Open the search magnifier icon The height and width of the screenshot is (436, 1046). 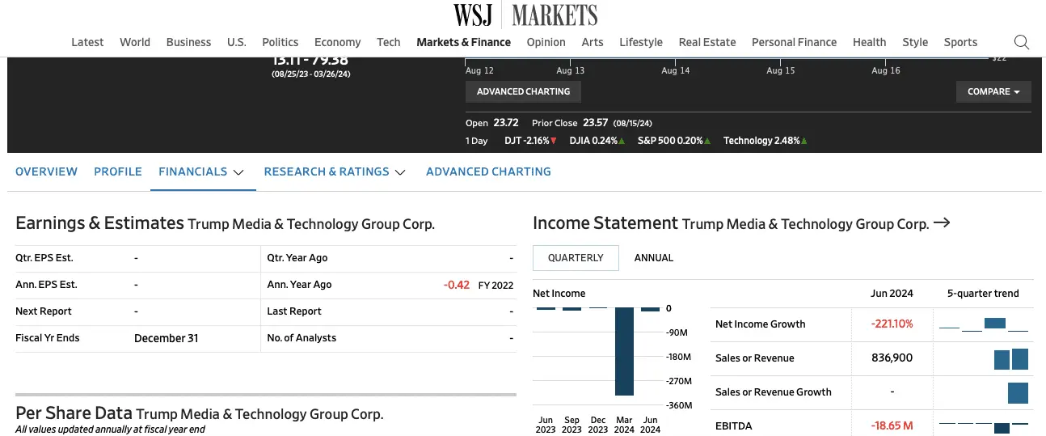1021,42
